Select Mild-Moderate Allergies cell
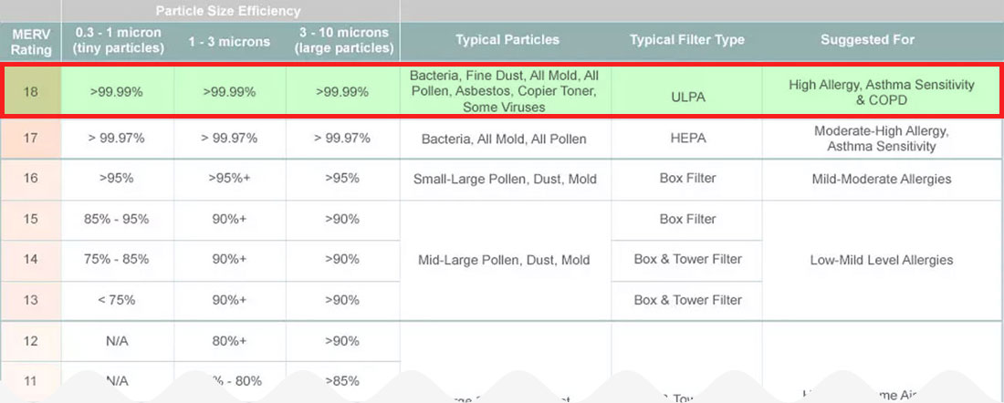 tap(881, 179)
